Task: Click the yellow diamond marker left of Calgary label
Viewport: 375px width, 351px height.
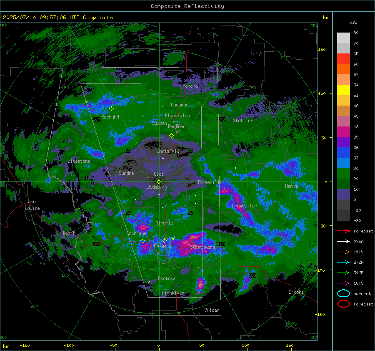Action: click(x=142, y=241)
